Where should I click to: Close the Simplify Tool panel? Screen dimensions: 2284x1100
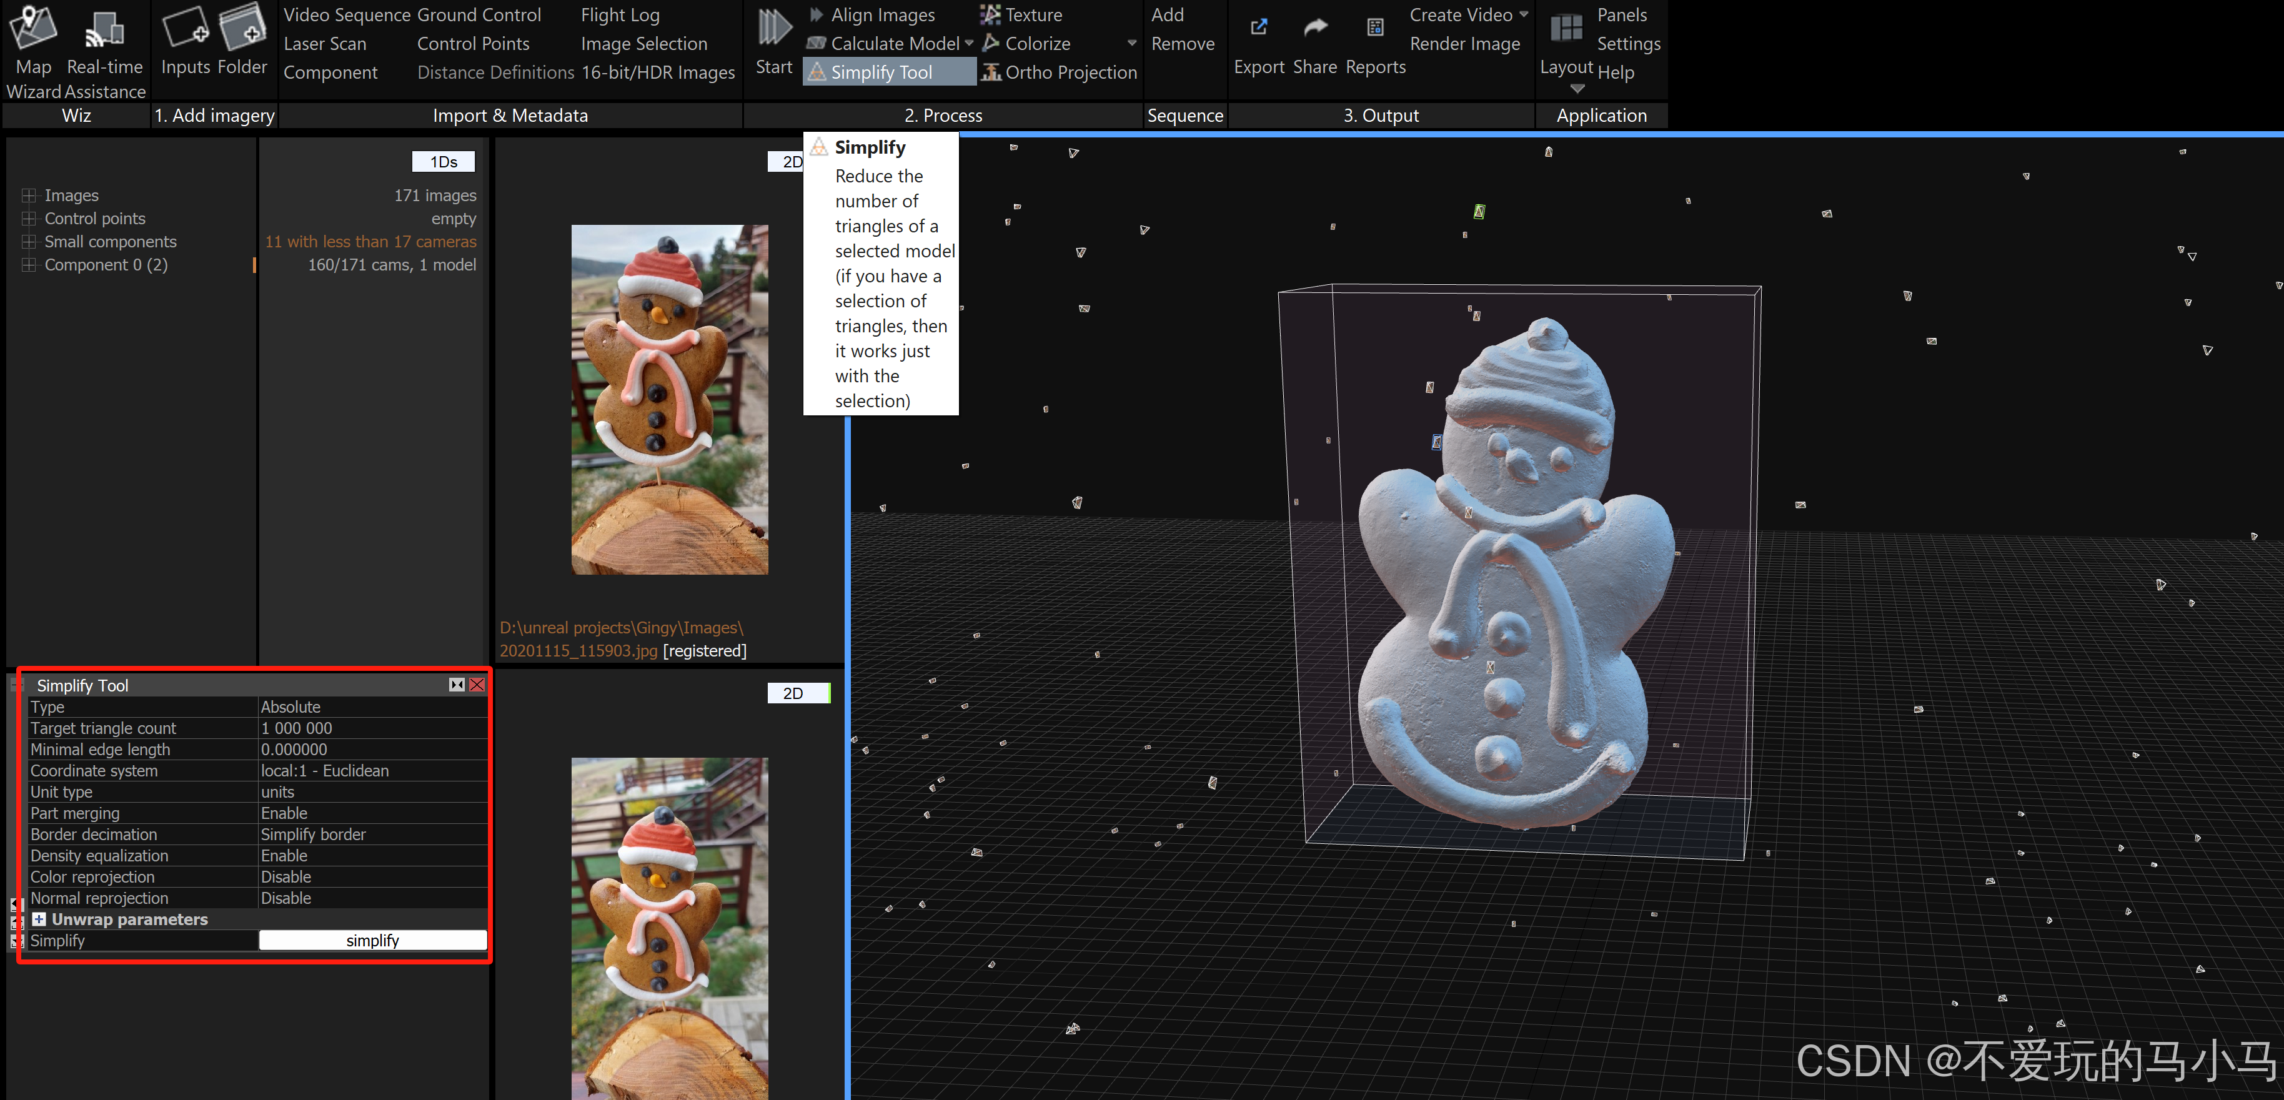[477, 684]
